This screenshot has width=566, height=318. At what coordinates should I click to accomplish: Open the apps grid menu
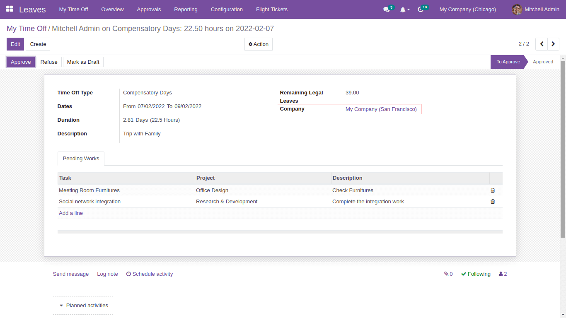(9, 9)
